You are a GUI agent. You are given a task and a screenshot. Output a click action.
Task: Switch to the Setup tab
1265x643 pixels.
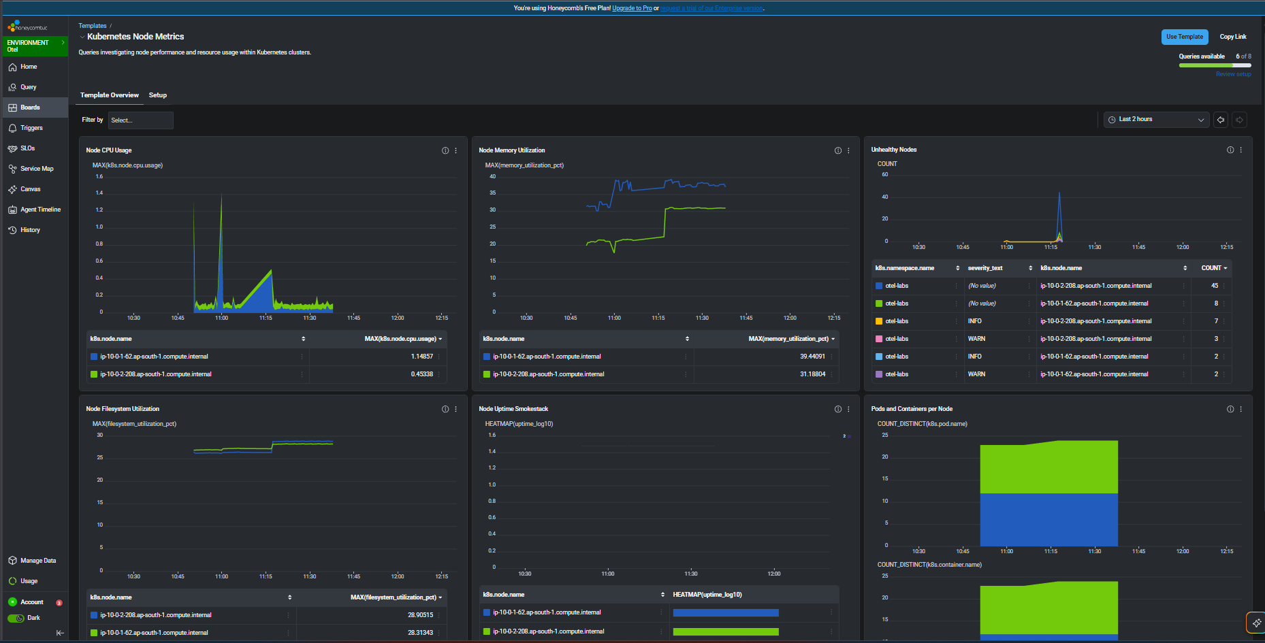[x=158, y=95]
